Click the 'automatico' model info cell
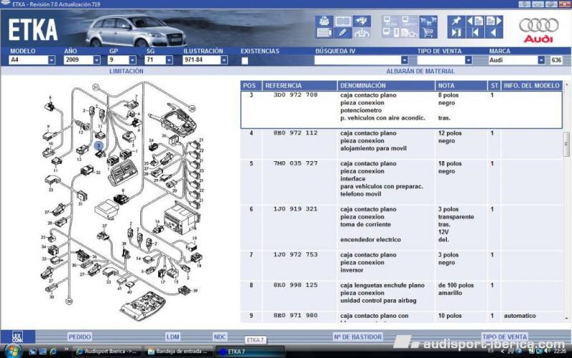 pos(520,316)
